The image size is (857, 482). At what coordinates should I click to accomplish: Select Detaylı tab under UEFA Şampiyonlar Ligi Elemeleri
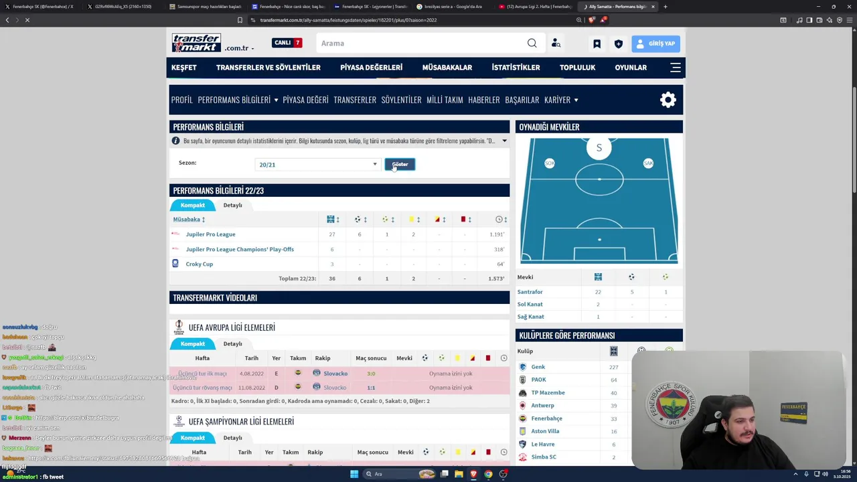pyautogui.click(x=232, y=438)
